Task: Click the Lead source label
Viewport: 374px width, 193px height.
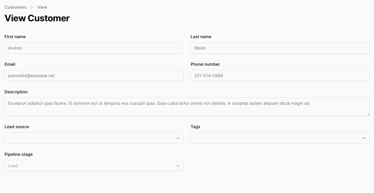Action: pyautogui.click(x=17, y=127)
